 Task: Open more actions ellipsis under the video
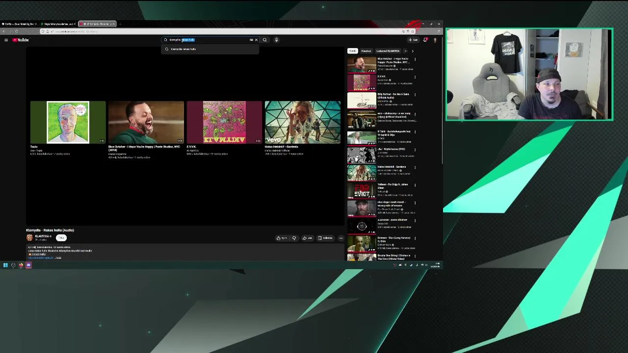340,238
